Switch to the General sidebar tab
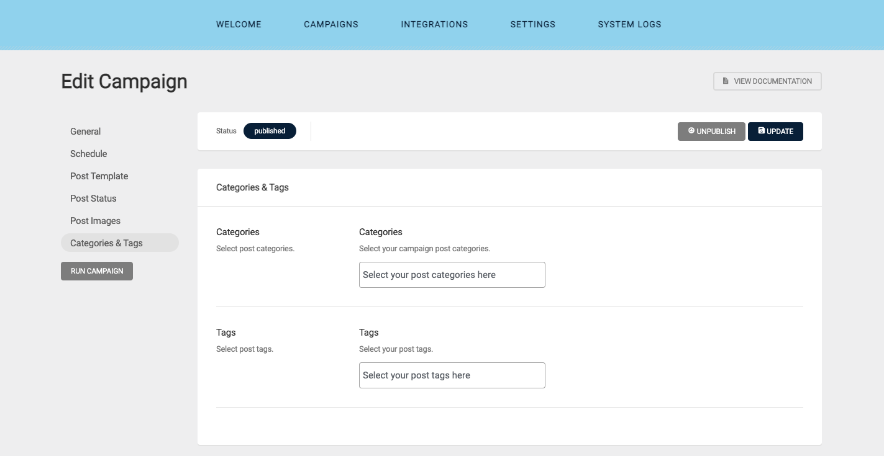 pyautogui.click(x=86, y=132)
